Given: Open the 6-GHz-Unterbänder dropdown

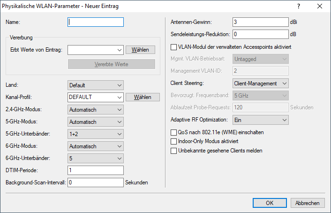Looking at the screenshot, I should click(96, 158).
